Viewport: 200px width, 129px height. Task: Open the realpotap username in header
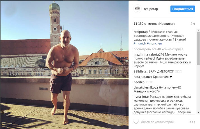151,9
